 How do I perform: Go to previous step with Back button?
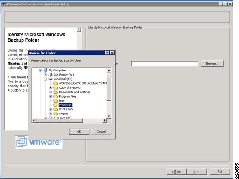(x=177, y=172)
